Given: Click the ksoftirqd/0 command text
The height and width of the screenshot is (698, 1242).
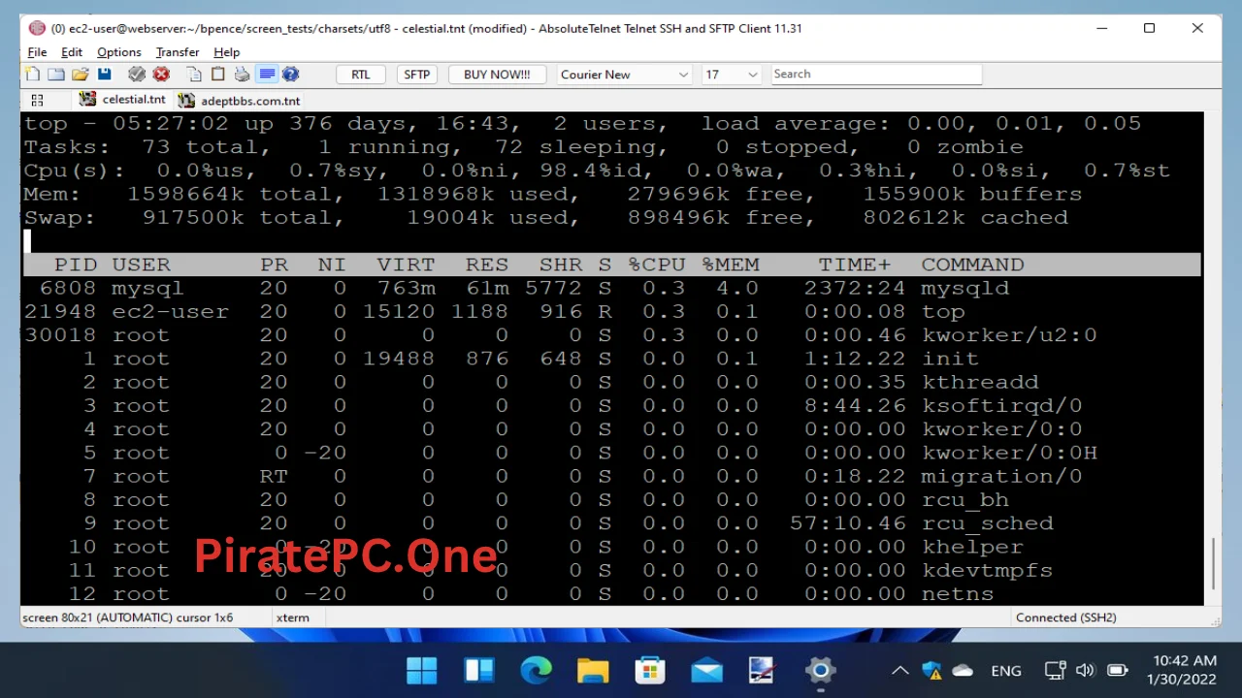Looking at the screenshot, I should (x=1001, y=405).
